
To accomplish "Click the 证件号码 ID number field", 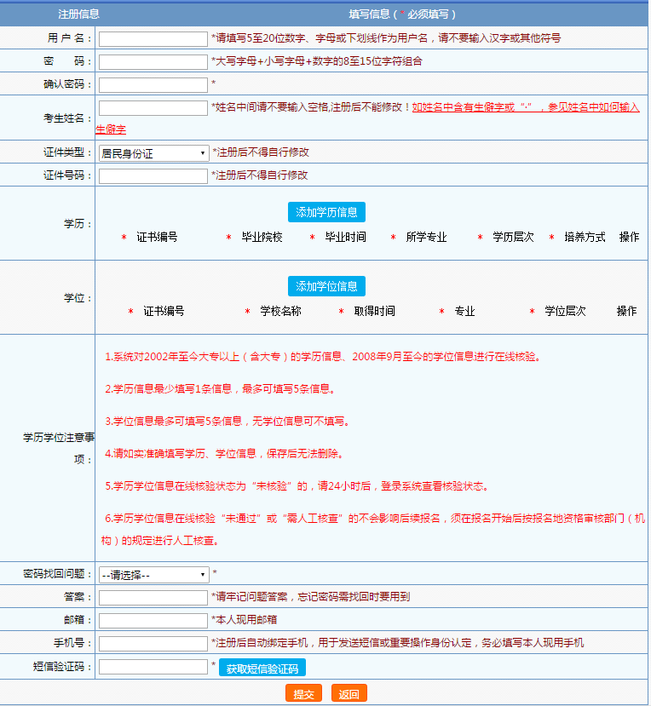I will (x=153, y=176).
